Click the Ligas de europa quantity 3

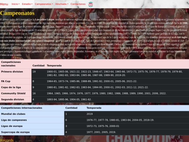[66, 126]
